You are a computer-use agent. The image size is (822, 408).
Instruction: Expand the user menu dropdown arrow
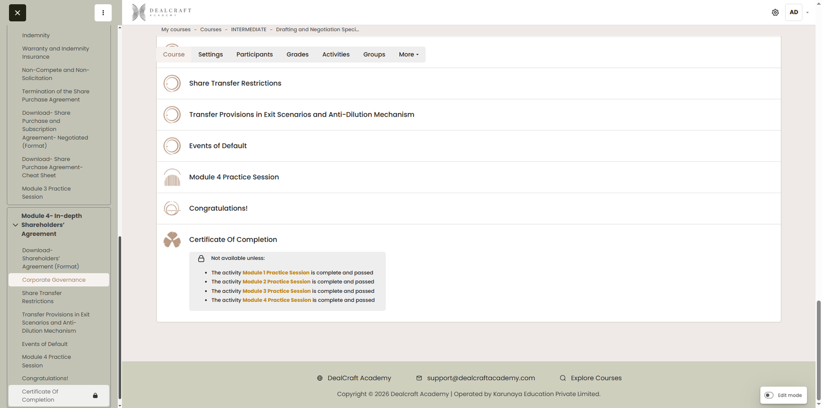pos(807,12)
